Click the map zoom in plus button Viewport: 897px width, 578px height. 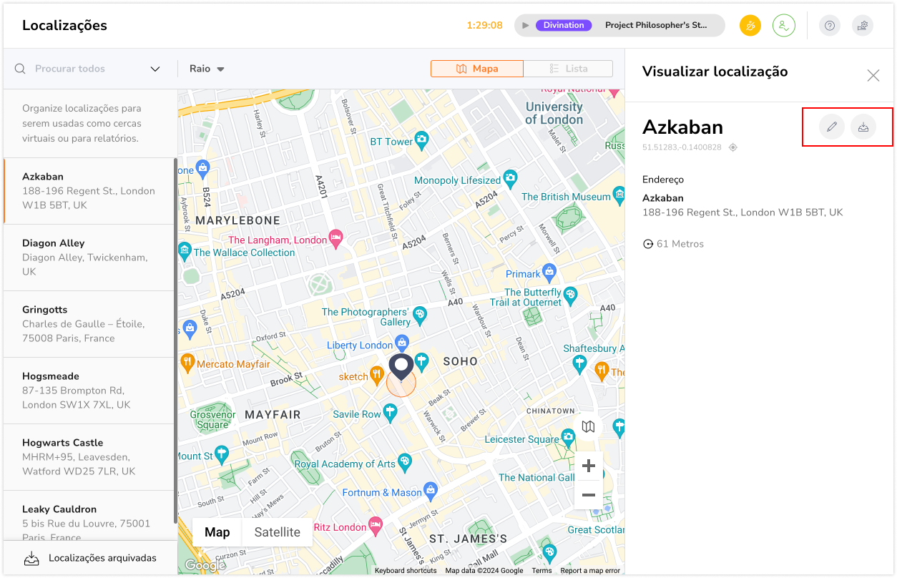click(588, 466)
